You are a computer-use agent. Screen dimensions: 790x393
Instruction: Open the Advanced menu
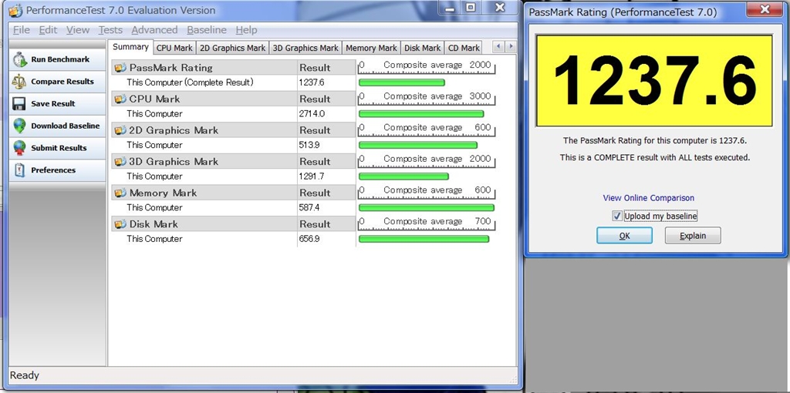coord(154,30)
